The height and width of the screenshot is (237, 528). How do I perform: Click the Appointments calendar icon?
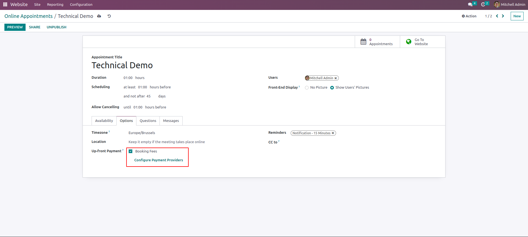[x=363, y=42]
